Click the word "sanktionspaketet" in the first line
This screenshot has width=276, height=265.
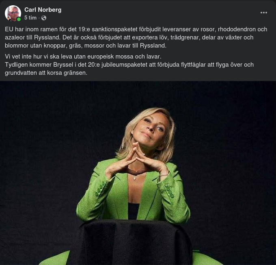coord(114,29)
